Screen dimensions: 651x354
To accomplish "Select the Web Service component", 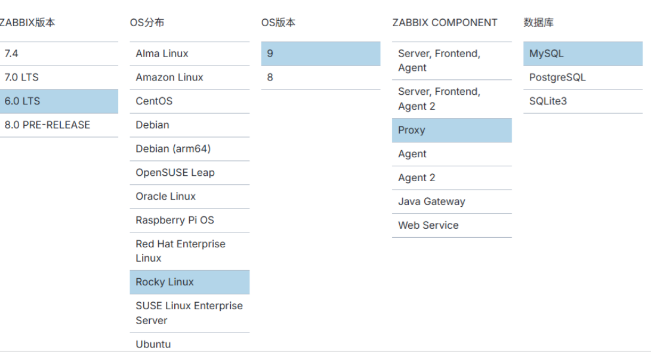I will pos(452,225).
